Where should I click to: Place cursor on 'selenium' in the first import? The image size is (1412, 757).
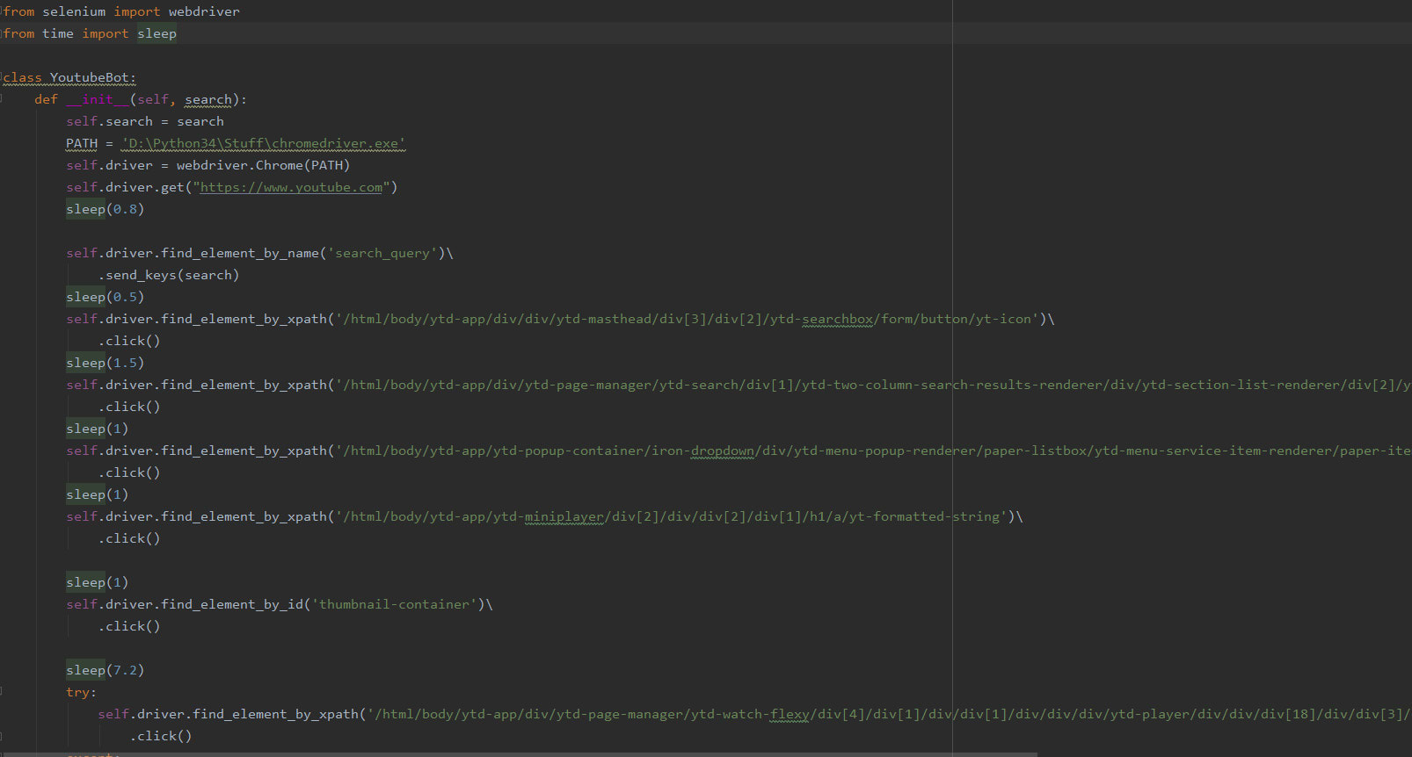pyautogui.click(x=74, y=11)
